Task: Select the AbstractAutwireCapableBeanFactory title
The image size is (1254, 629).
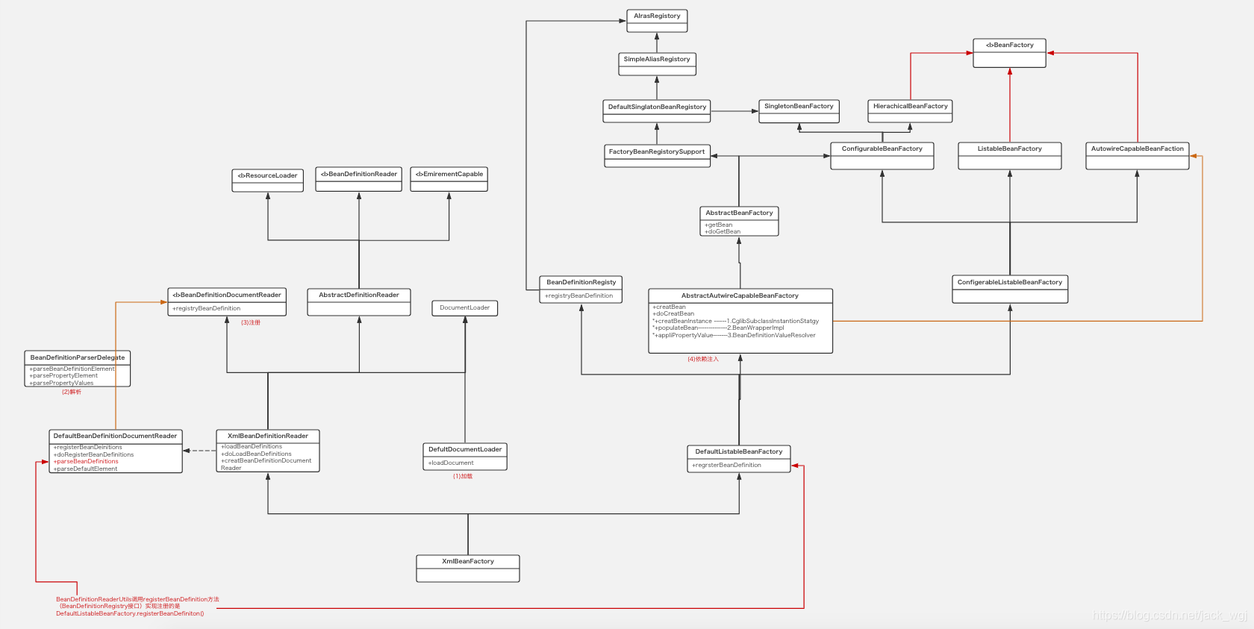Action: pos(740,295)
